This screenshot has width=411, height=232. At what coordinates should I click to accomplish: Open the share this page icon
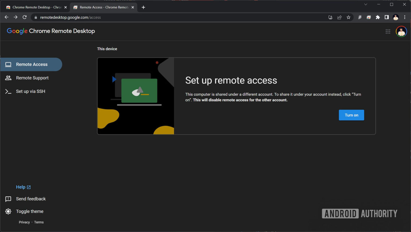(x=339, y=17)
